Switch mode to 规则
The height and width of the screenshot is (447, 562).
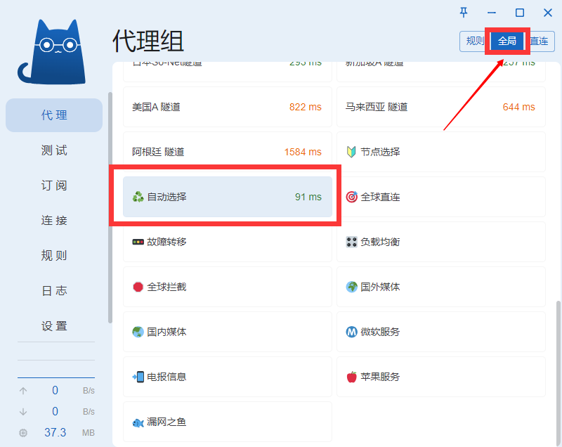point(474,41)
